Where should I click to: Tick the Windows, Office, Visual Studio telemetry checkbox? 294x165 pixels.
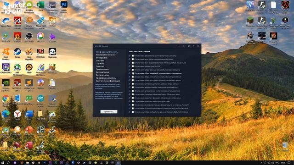133,63
